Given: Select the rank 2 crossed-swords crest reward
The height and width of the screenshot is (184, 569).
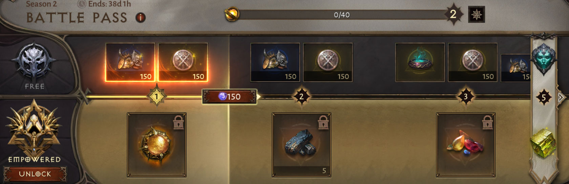Looking at the screenshot, I should 328,62.
